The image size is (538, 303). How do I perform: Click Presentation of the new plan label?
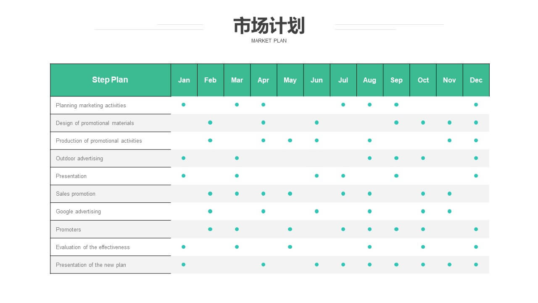[x=91, y=265]
